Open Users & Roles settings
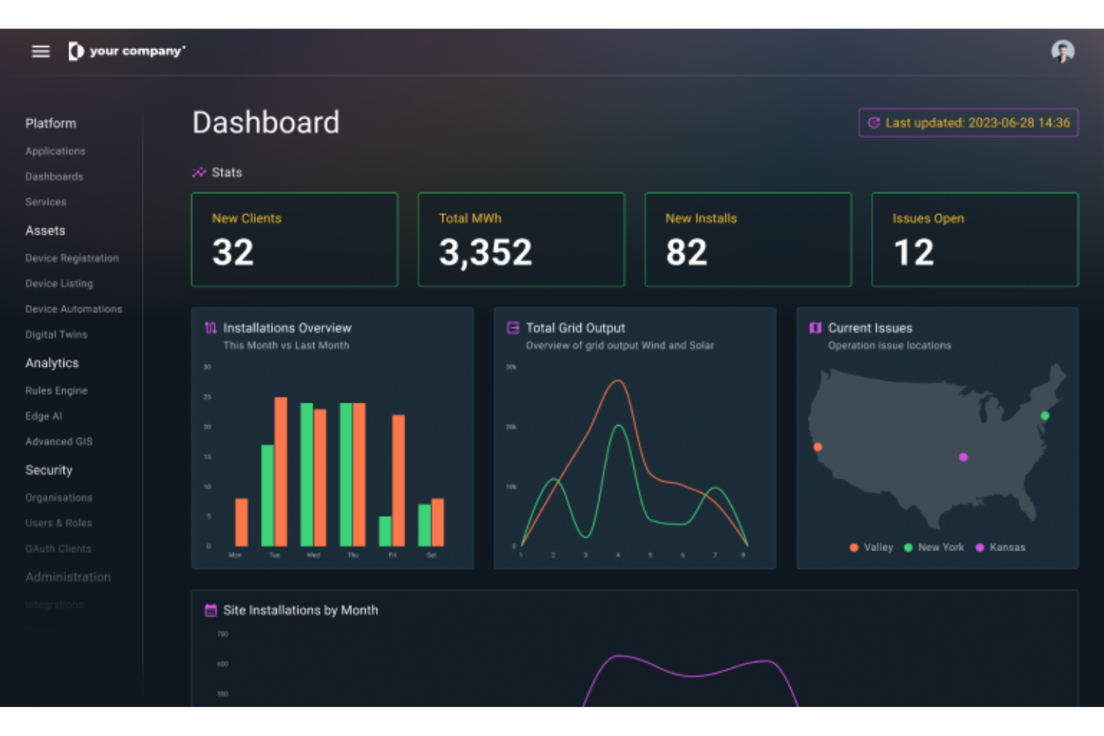Screen dimensions: 1104x736 click(x=59, y=523)
